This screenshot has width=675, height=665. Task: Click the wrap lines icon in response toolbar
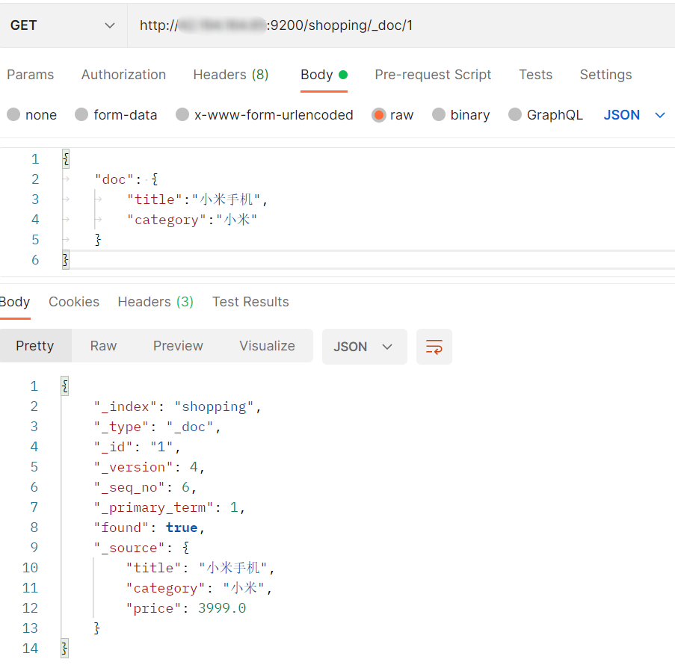tap(434, 347)
